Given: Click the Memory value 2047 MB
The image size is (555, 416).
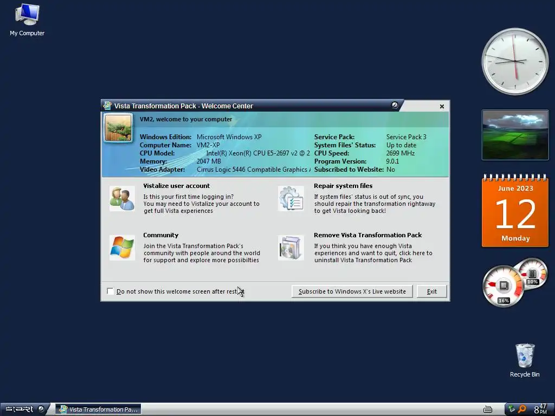Looking at the screenshot, I should point(209,161).
